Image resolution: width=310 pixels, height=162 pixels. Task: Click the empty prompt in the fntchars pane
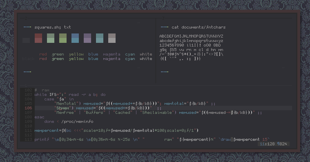click(x=165, y=72)
